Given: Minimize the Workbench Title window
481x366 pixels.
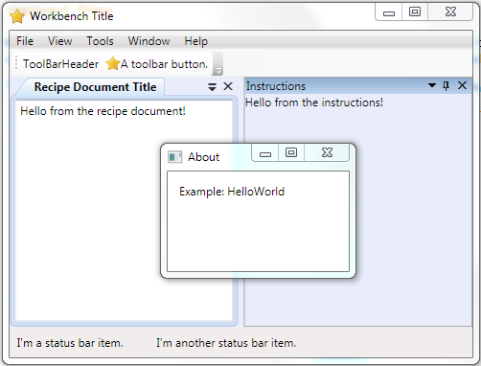Looking at the screenshot, I should (x=389, y=12).
